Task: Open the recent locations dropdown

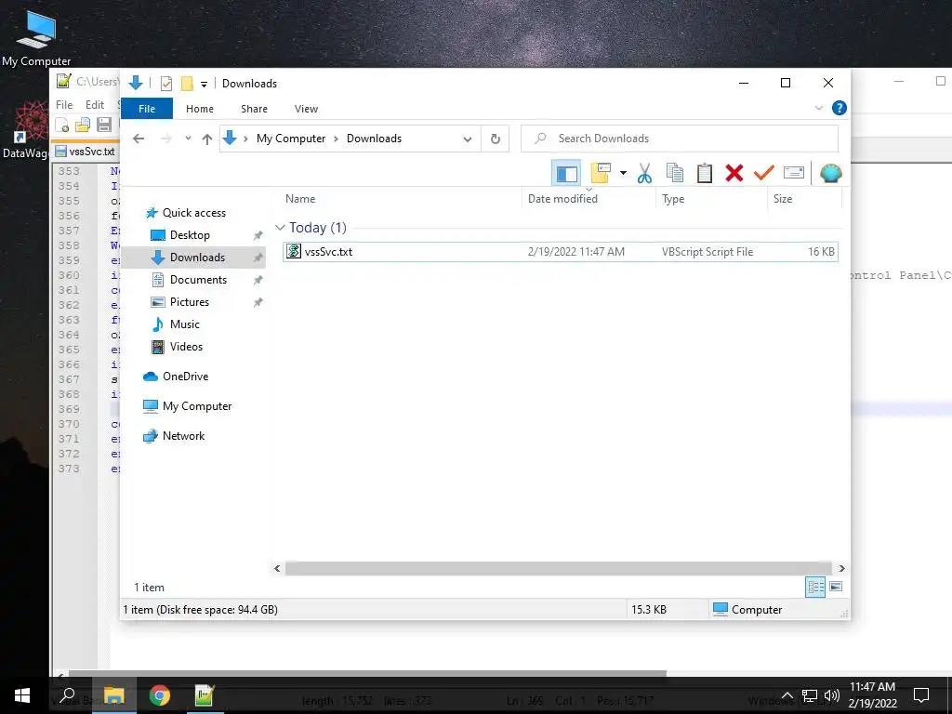Action: click(x=188, y=139)
